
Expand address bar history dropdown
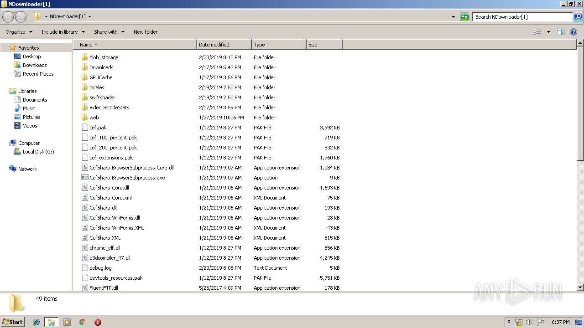click(x=453, y=17)
